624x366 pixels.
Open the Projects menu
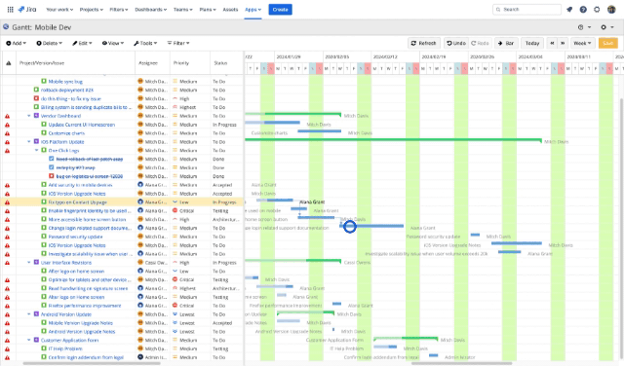pos(91,10)
